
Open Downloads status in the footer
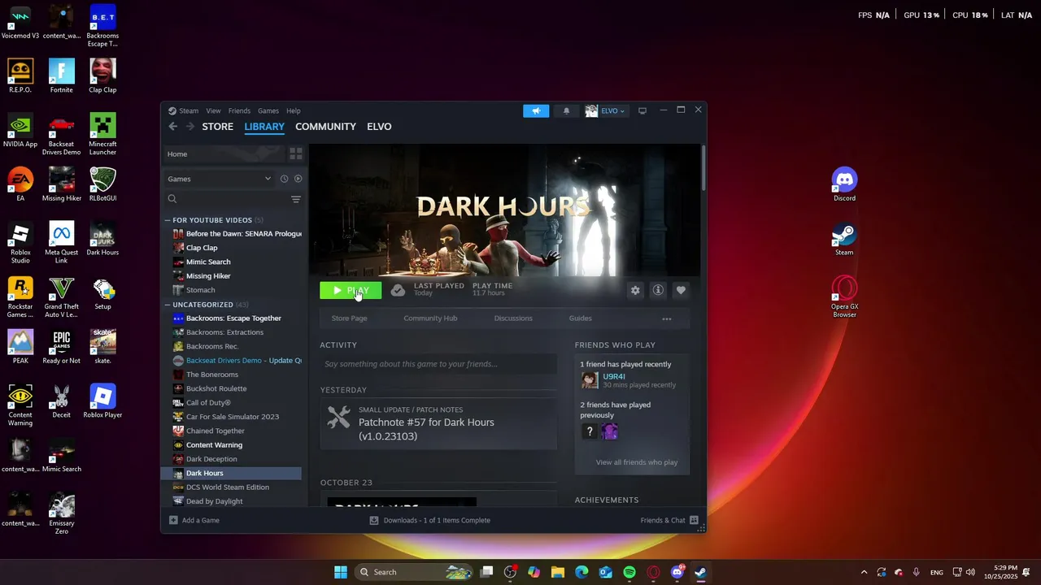pyautogui.click(x=430, y=520)
